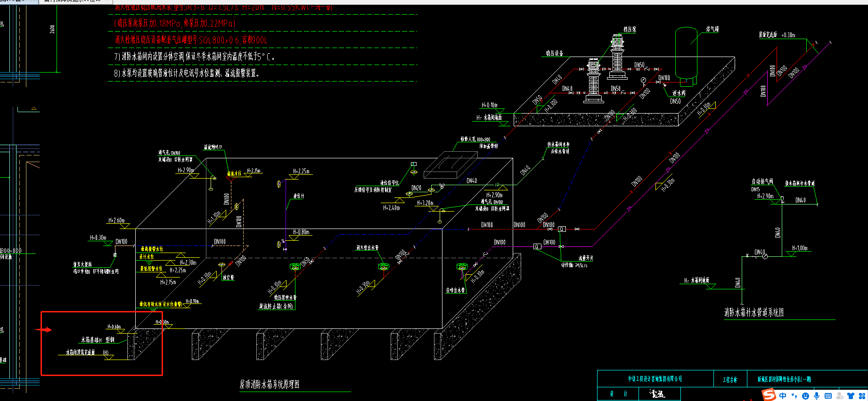
Task: Select the 反馈信号至消防控制室 label
Action: click(x=373, y=190)
